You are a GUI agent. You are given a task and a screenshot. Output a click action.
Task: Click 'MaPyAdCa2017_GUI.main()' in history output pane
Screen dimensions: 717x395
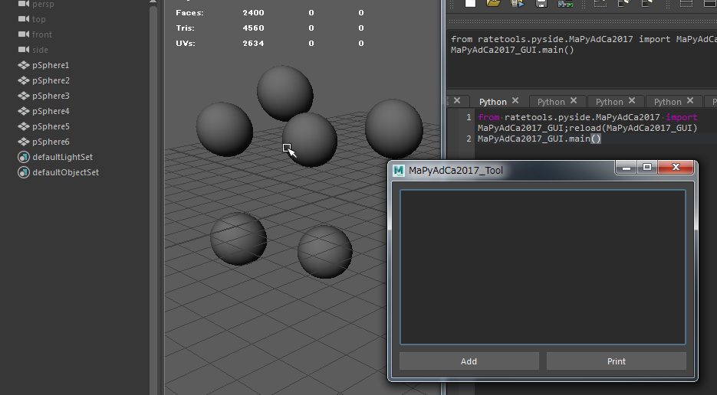(x=512, y=50)
